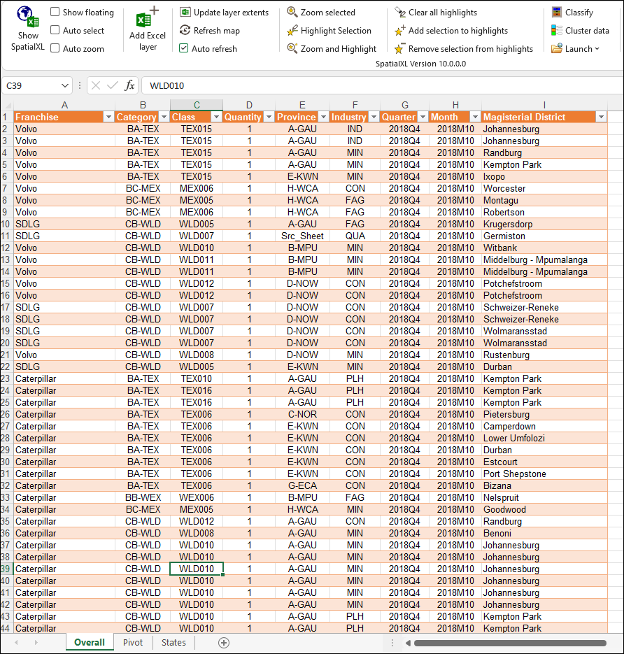Uncheck the Auto refresh checkbox
The image size is (624, 654).
click(x=184, y=48)
